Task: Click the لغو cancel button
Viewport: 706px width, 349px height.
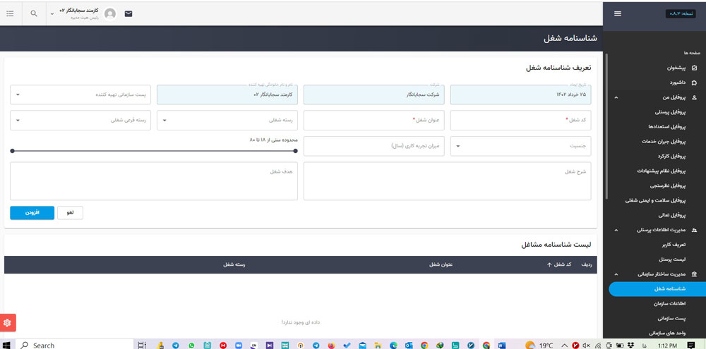Action: click(x=69, y=212)
